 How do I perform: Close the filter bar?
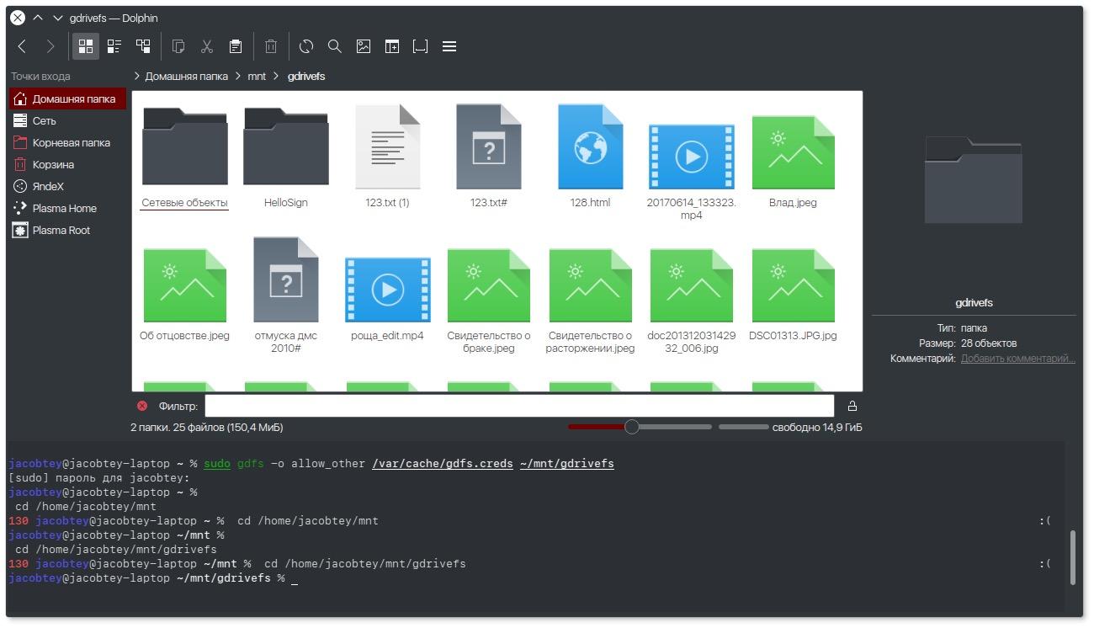142,406
